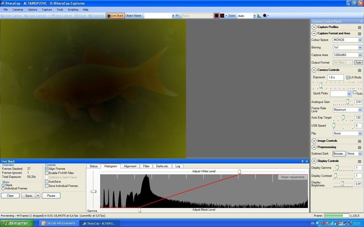Close the Live Stack panel
Image resolution: width=364 pixels, height=227 pixels.
[x=306, y=161]
